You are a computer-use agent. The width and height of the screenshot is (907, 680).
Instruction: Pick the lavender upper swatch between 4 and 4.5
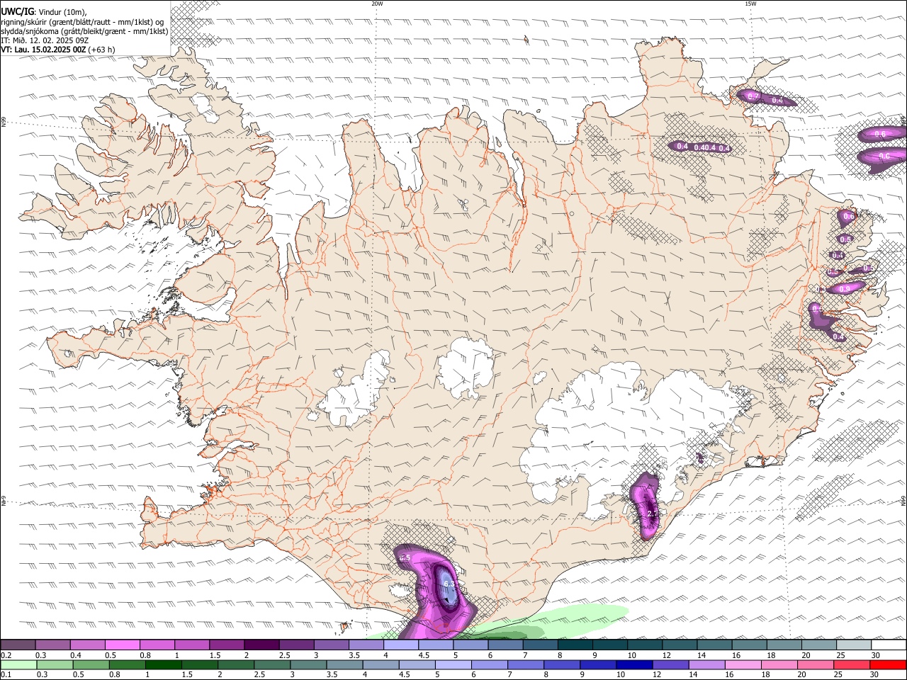400,645
